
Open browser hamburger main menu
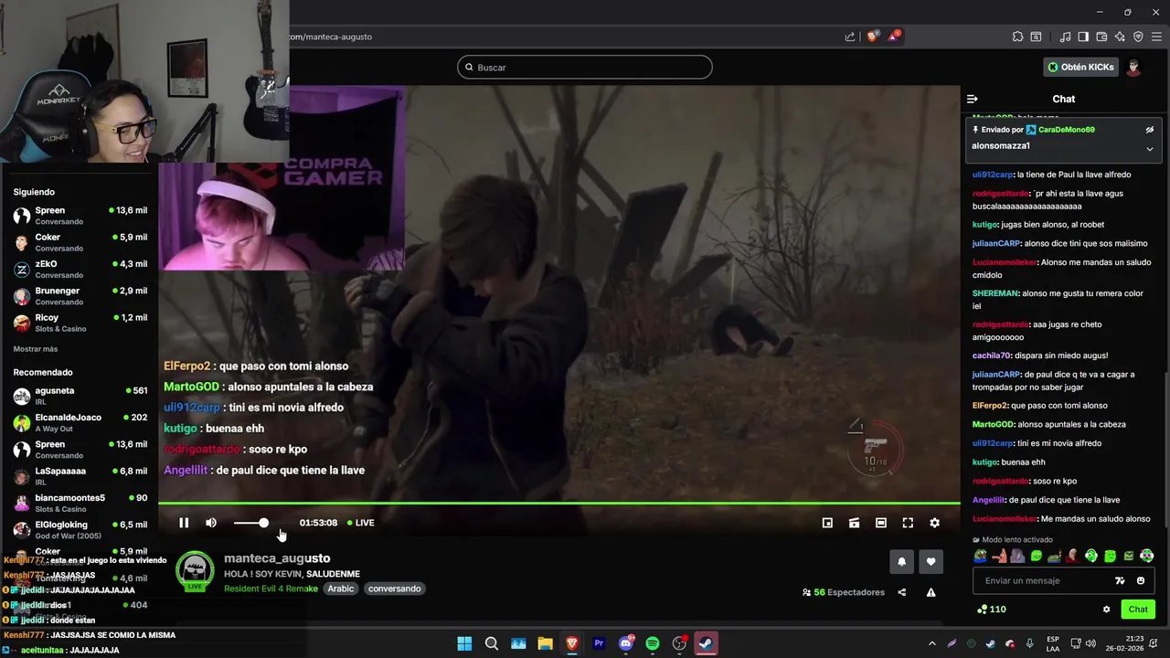point(1156,37)
